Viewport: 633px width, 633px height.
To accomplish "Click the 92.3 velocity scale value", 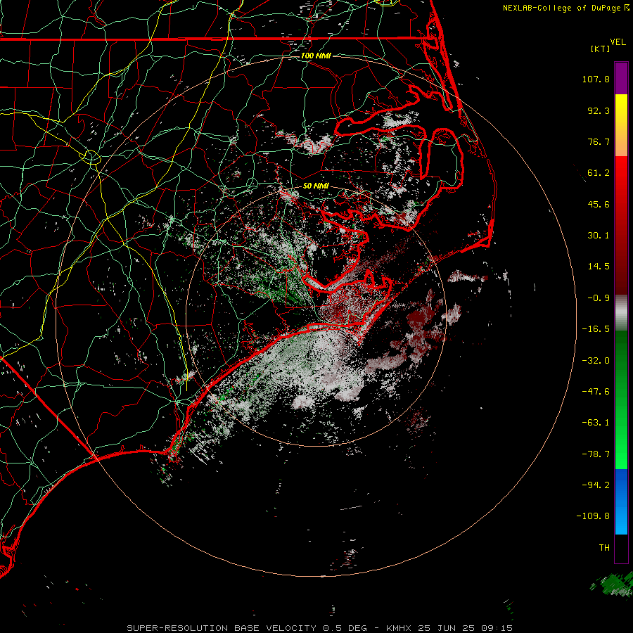I will pyautogui.click(x=599, y=110).
